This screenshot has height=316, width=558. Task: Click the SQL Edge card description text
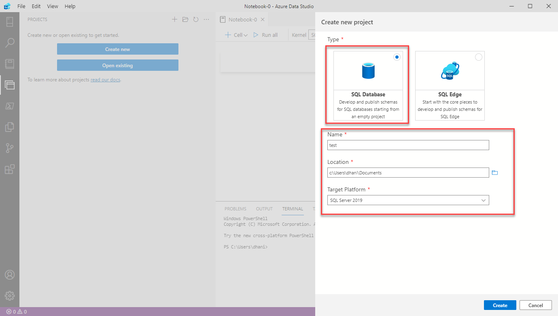tap(450, 109)
